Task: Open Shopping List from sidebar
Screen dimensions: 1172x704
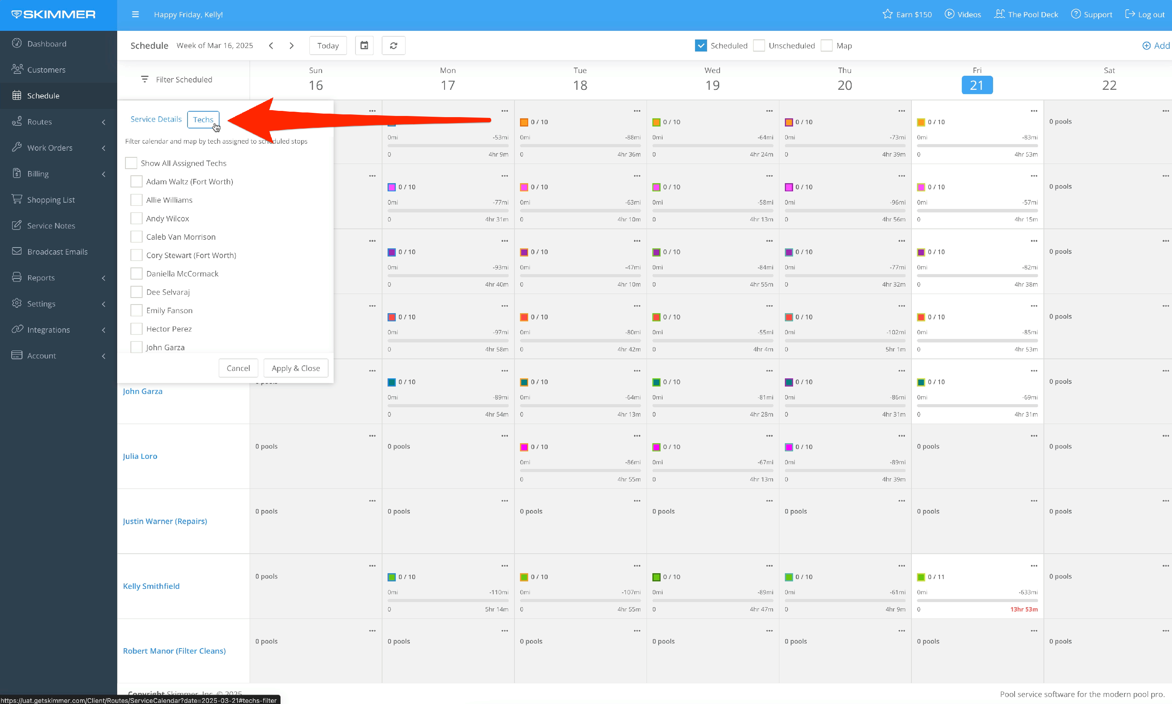Action: click(x=51, y=200)
